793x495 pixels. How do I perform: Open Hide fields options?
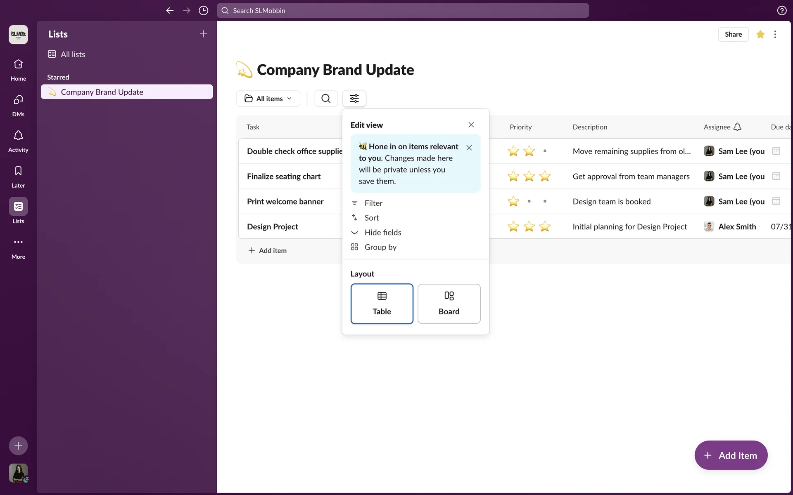click(382, 233)
